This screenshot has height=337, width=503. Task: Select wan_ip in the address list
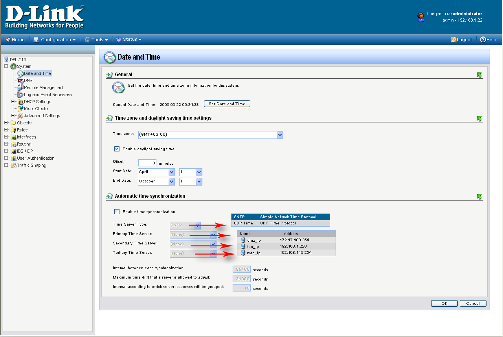click(286, 253)
